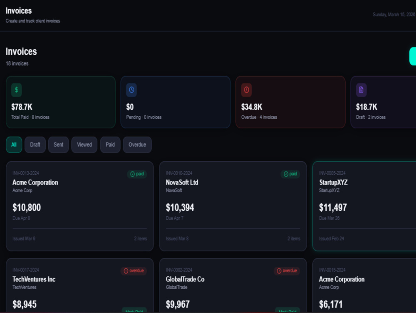
Task: Click the teal create button at top right
Action: (x=413, y=56)
